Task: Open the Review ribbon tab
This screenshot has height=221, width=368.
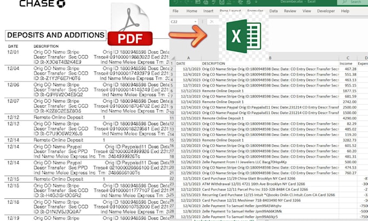Action: [290, 11]
